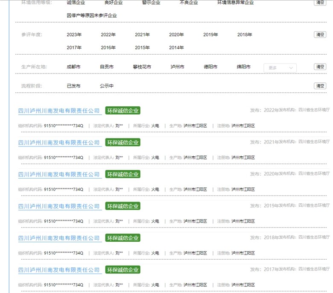Filter production location 泸州市

coord(177,67)
